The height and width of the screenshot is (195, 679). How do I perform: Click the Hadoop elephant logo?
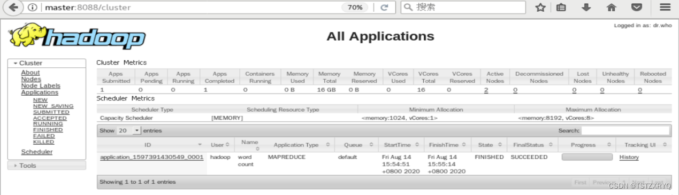(x=77, y=36)
